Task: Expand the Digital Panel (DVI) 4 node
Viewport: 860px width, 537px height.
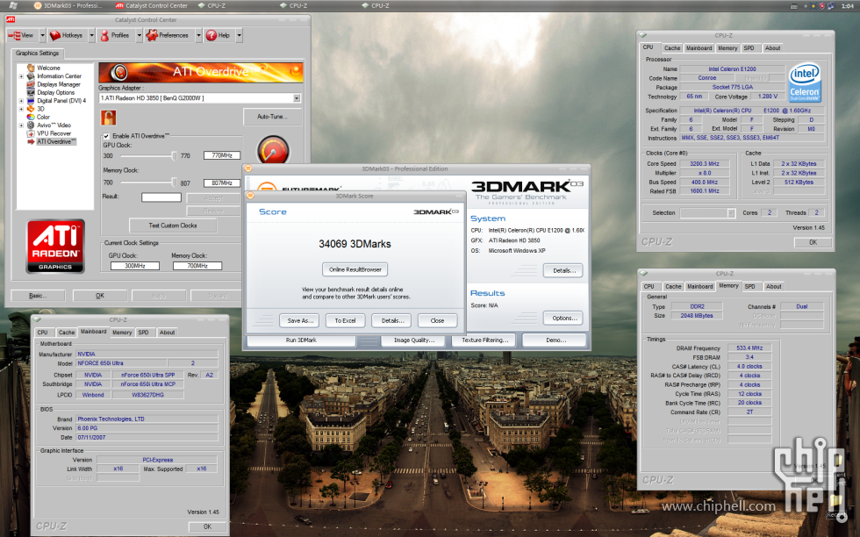Action: click(21, 101)
